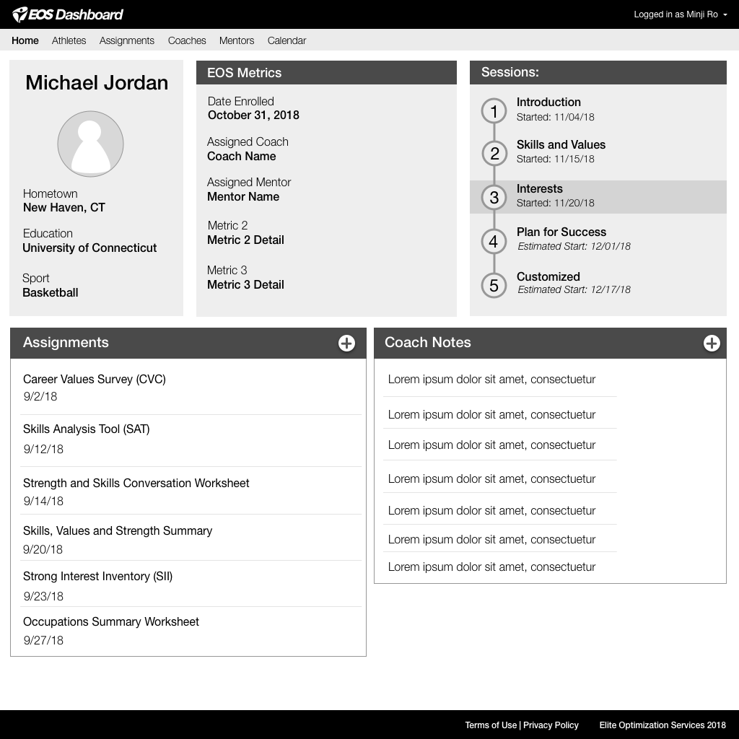Switch to the Coaches tab
Image resolution: width=739 pixels, height=739 pixels.
click(x=187, y=40)
